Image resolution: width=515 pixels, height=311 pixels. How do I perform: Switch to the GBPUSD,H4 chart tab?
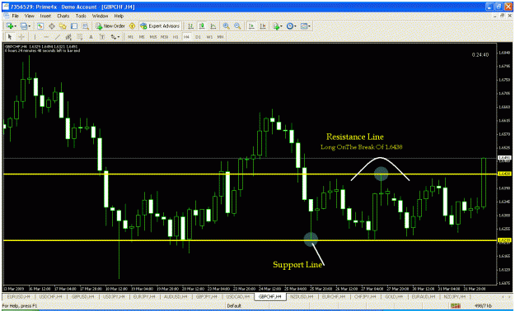pos(82,296)
